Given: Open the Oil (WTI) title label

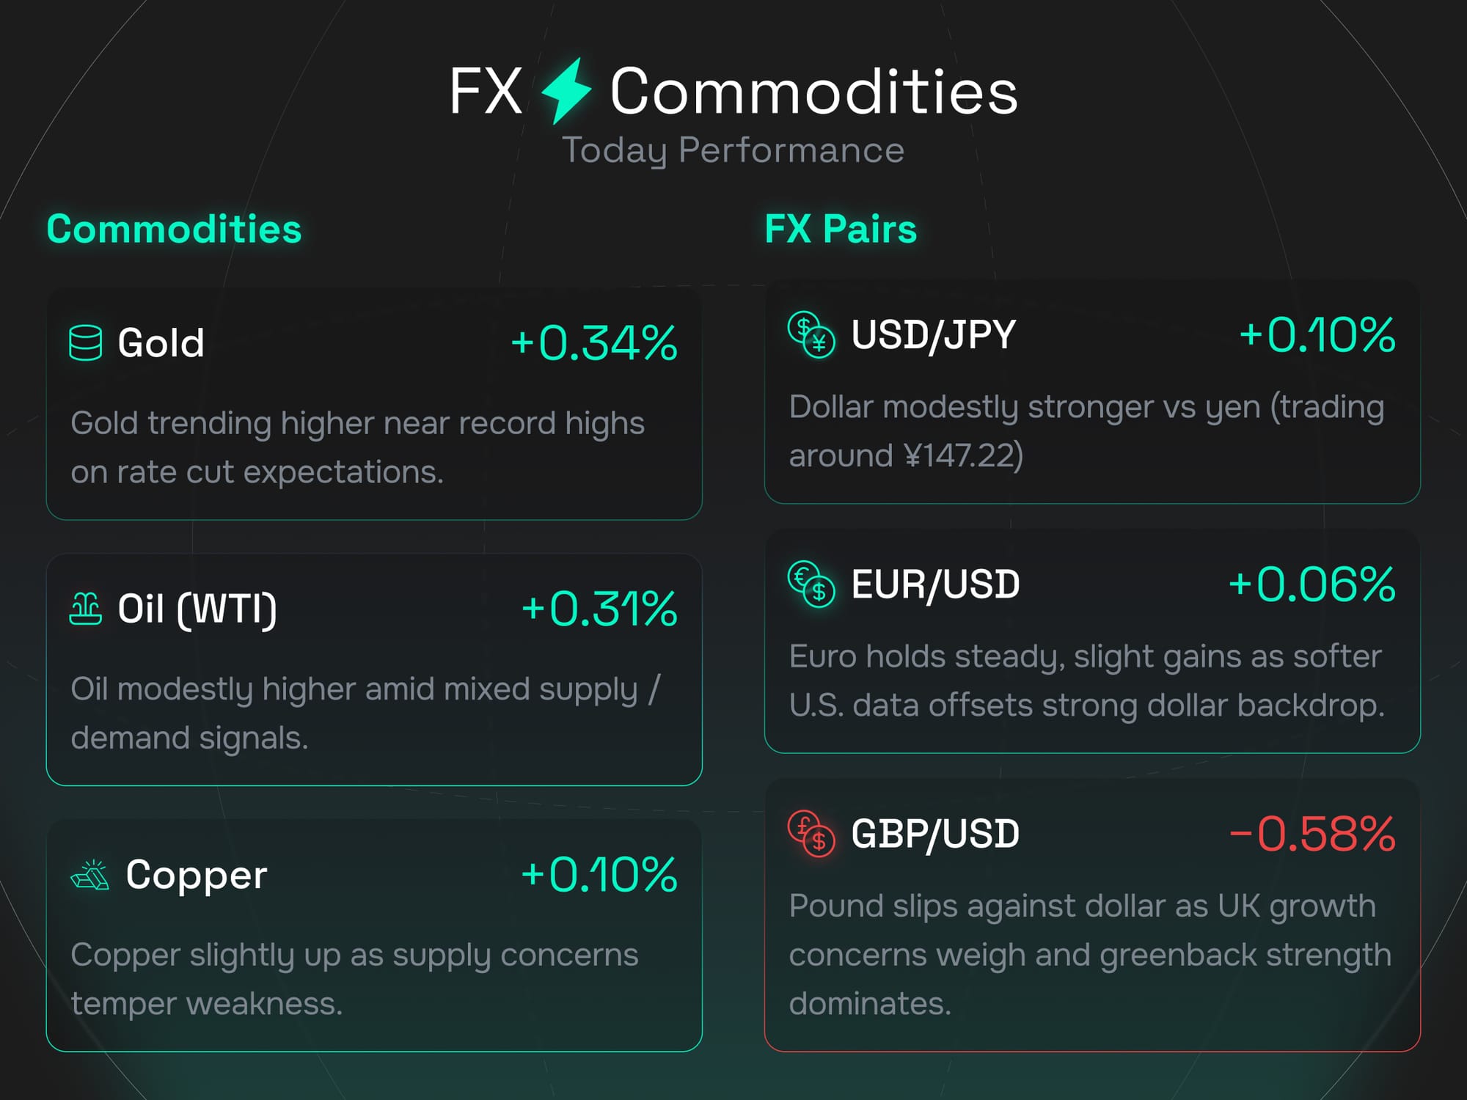Looking at the screenshot, I should point(197,609).
